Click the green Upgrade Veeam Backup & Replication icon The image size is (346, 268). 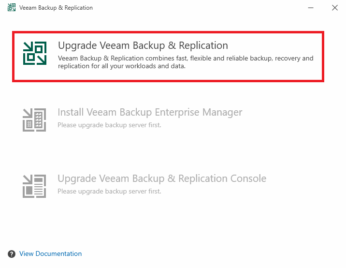(35, 53)
